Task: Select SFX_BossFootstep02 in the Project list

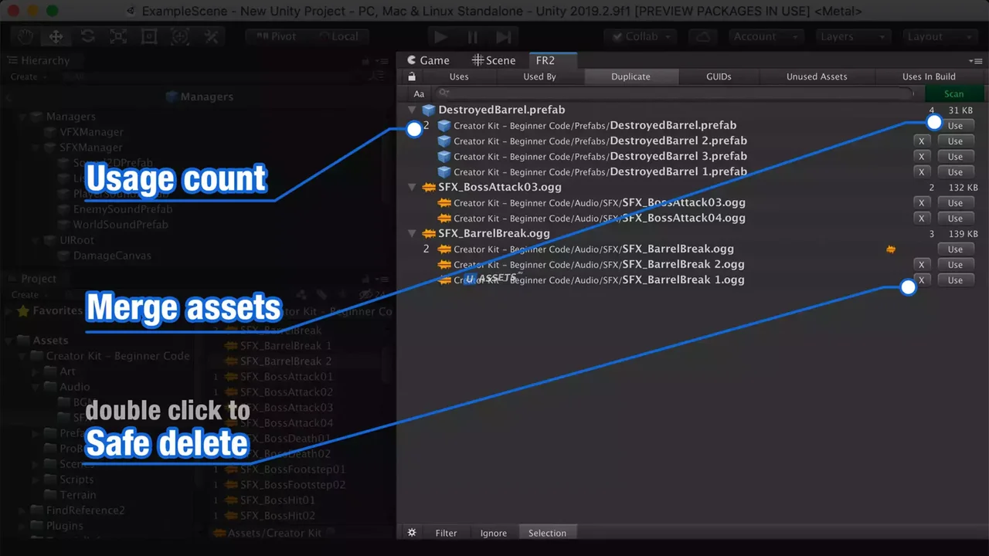Action: tap(293, 485)
